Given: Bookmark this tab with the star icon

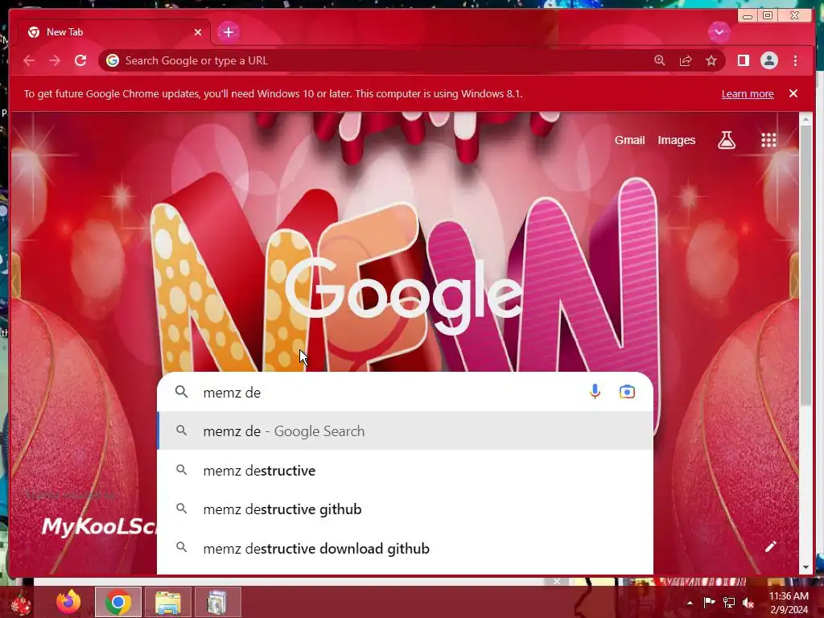Looking at the screenshot, I should 711,61.
